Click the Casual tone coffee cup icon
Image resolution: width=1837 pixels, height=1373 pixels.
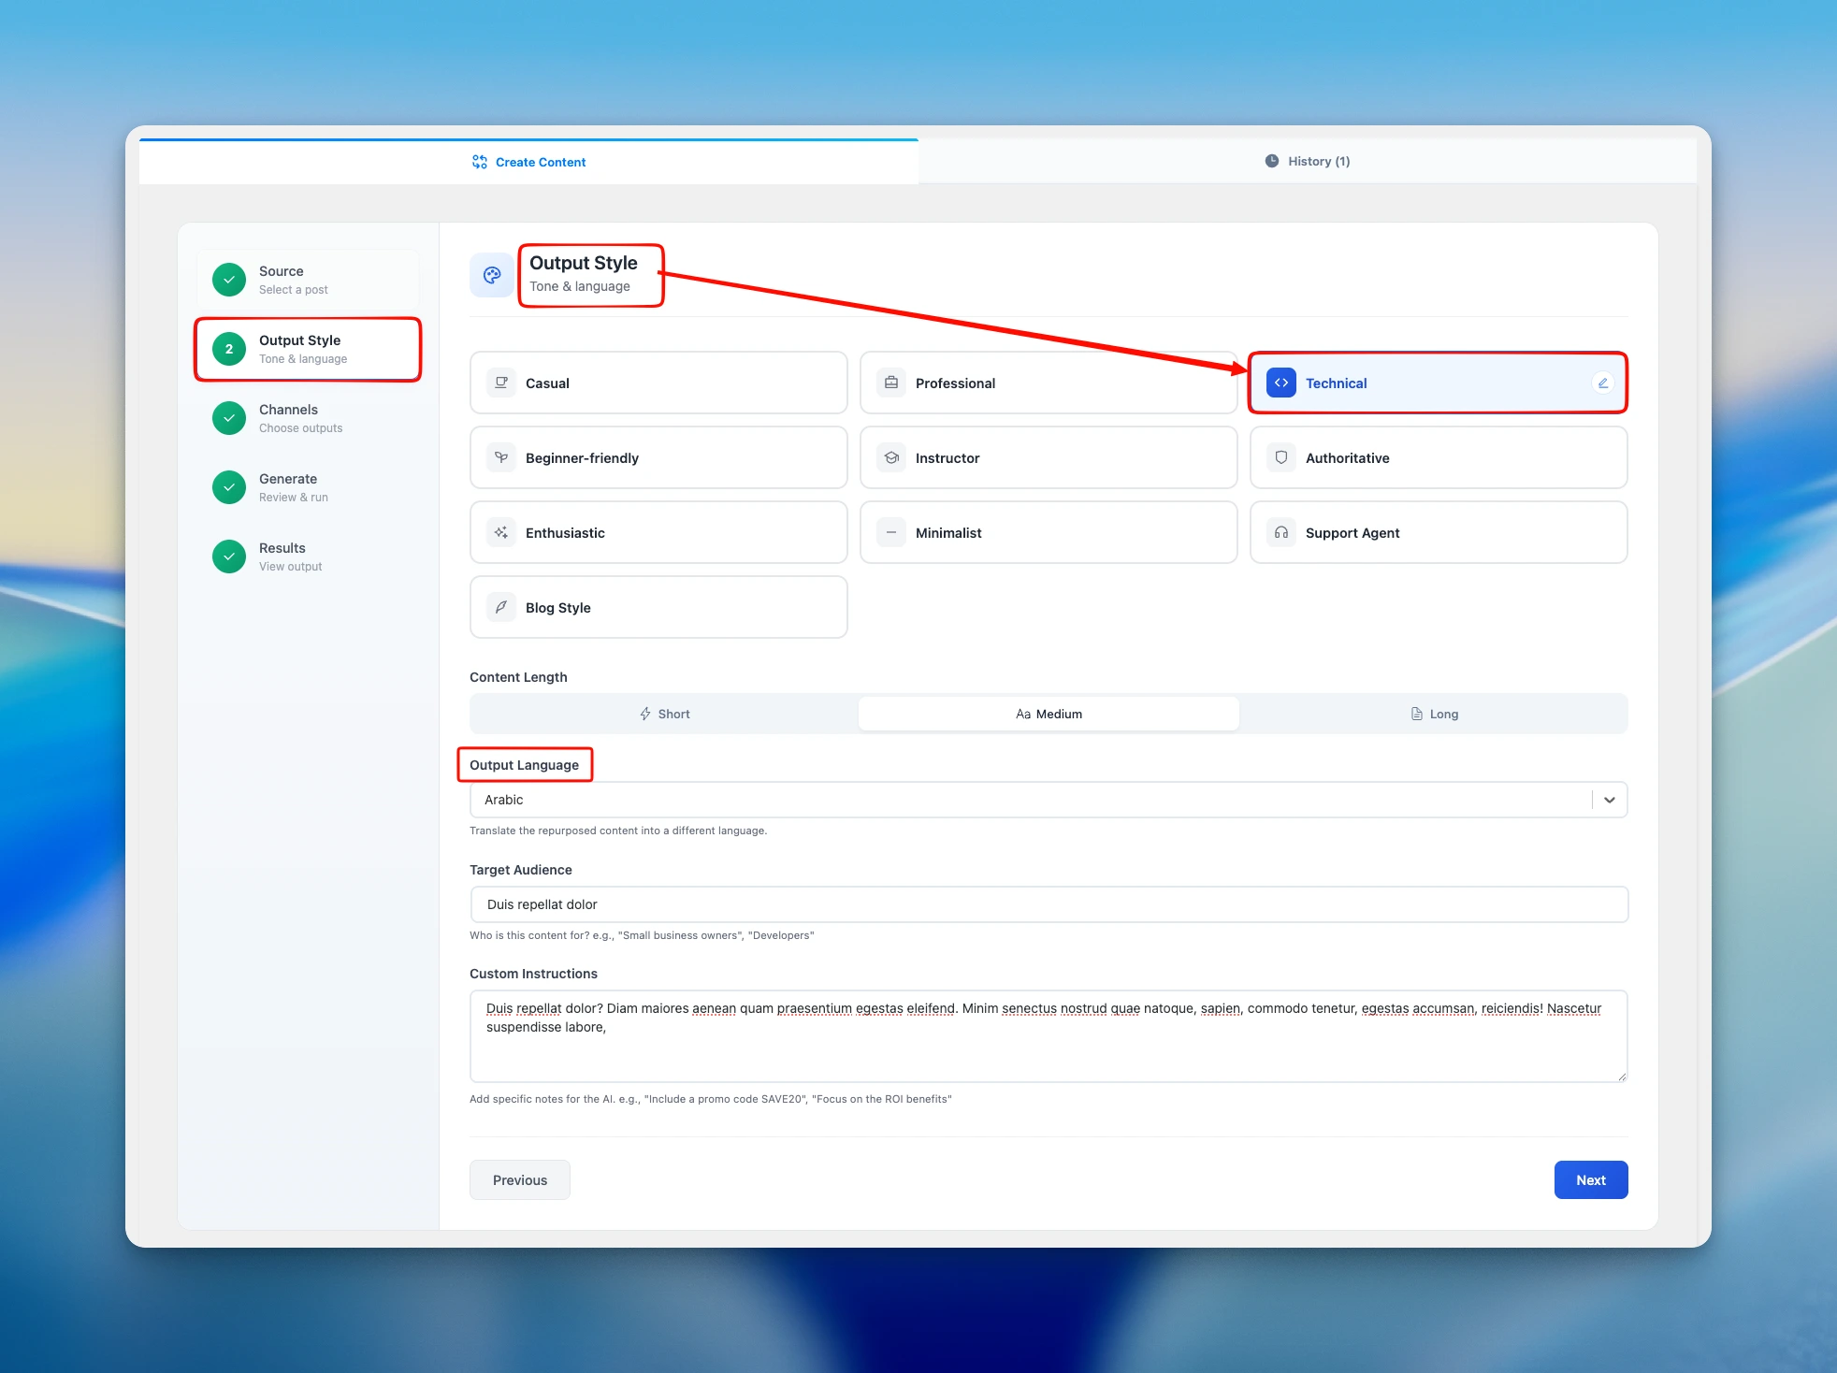coord(501,383)
